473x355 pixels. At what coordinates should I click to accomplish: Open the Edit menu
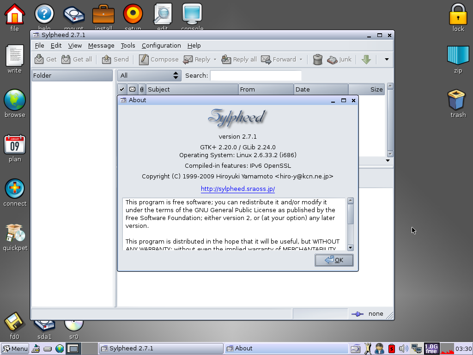point(56,46)
